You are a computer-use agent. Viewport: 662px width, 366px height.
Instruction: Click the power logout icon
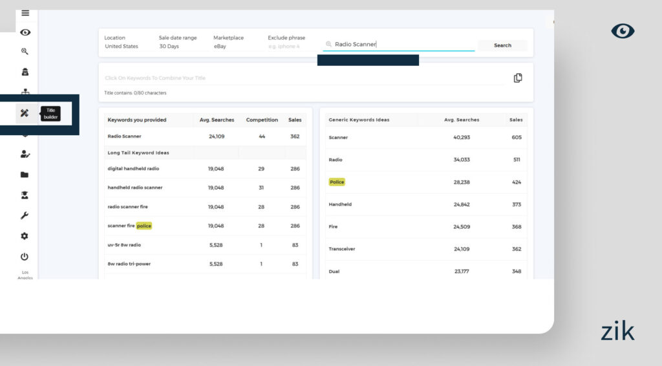coord(25,257)
